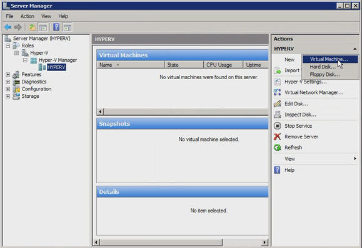The height and width of the screenshot is (248, 362).
Task: Click the Show/Hide Action Pane toolbar icon
Action: [67, 27]
